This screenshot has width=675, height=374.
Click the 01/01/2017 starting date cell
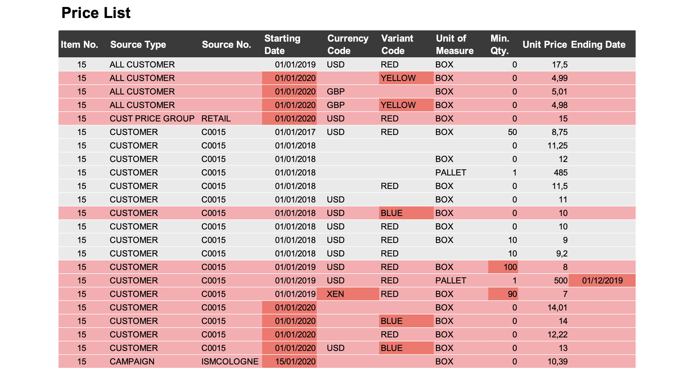coord(295,132)
